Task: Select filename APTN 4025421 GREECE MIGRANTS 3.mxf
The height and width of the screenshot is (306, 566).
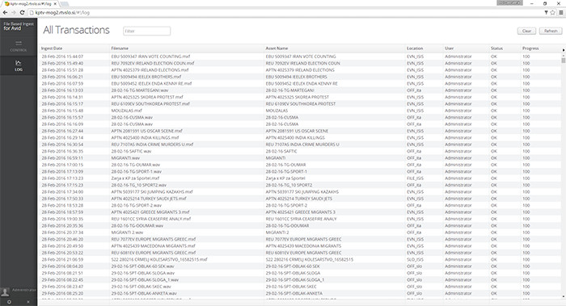Action: coord(150,212)
